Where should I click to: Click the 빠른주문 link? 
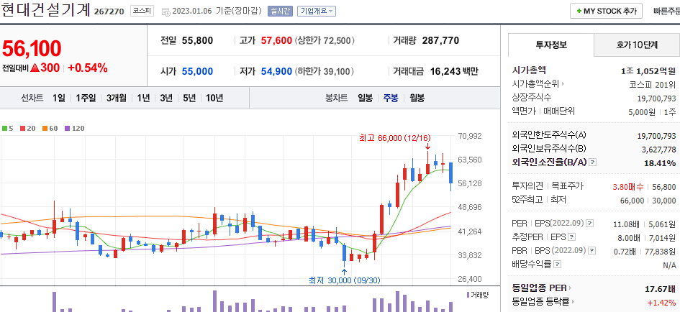666,12
